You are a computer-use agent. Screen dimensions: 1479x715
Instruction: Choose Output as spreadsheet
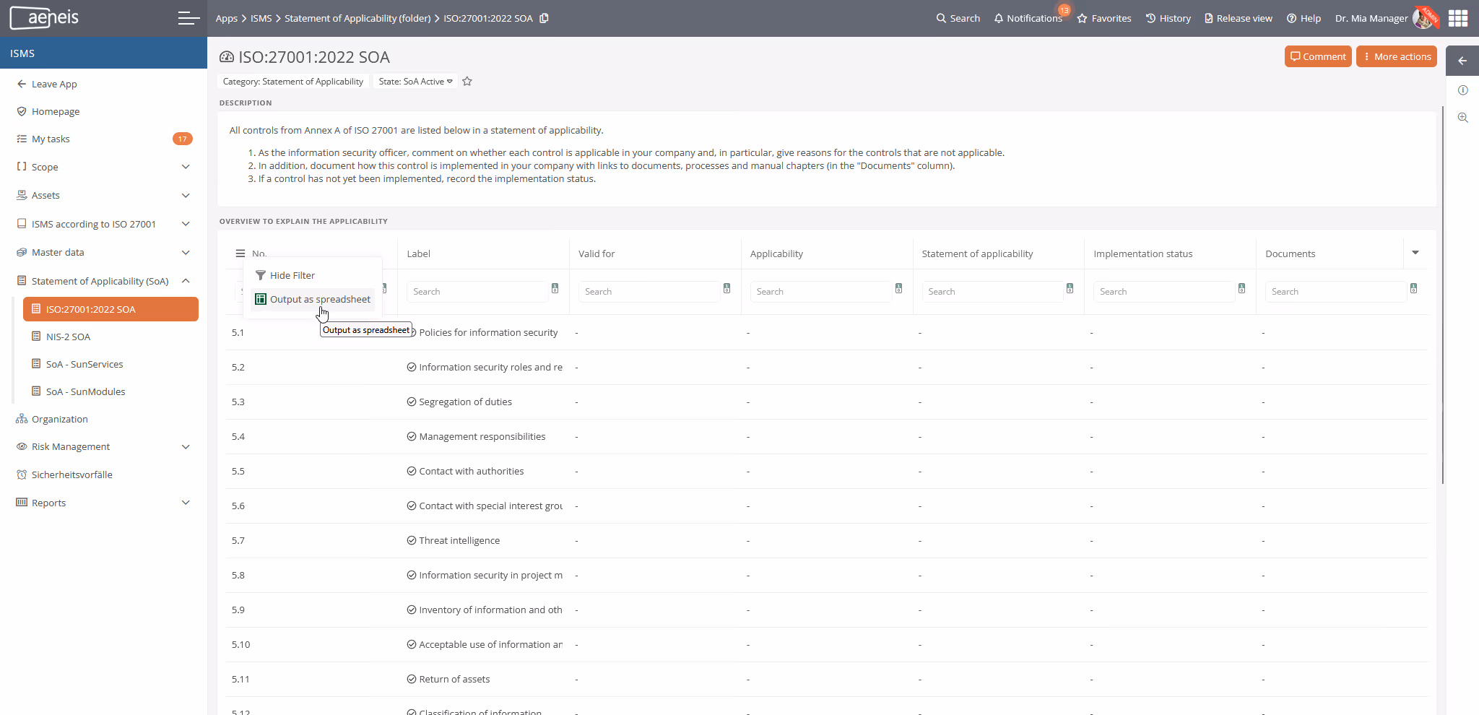(313, 299)
